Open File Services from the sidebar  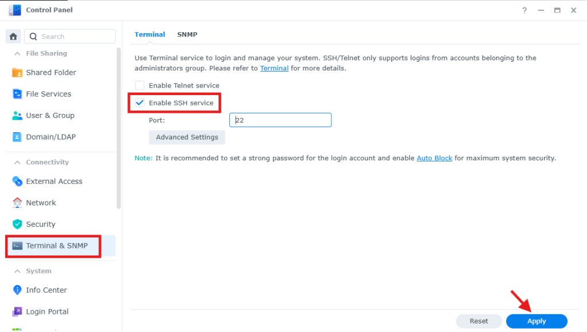(x=48, y=94)
